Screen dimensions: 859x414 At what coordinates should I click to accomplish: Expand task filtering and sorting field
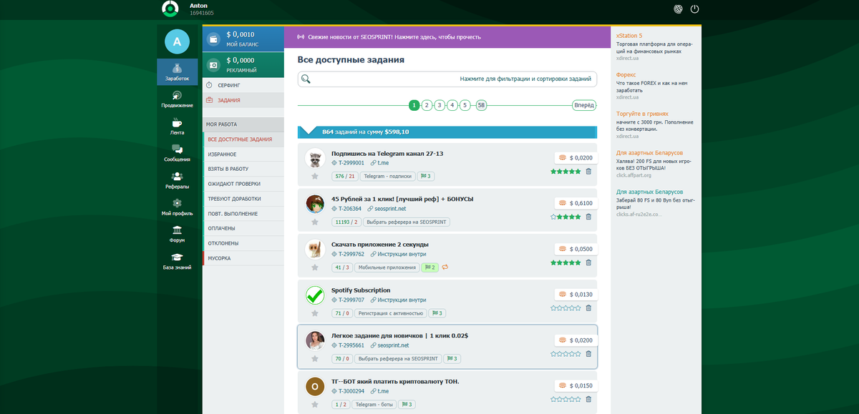447,79
